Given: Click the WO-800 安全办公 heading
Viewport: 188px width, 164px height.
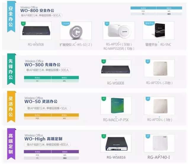Looking at the screenshot, I should coord(37,11).
